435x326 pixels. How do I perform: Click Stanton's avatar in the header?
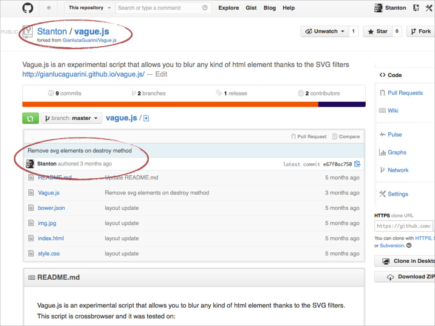pyautogui.click(x=379, y=8)
